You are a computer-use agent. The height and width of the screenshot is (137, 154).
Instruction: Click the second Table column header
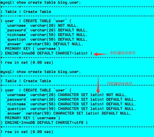[x=11, y=81]
